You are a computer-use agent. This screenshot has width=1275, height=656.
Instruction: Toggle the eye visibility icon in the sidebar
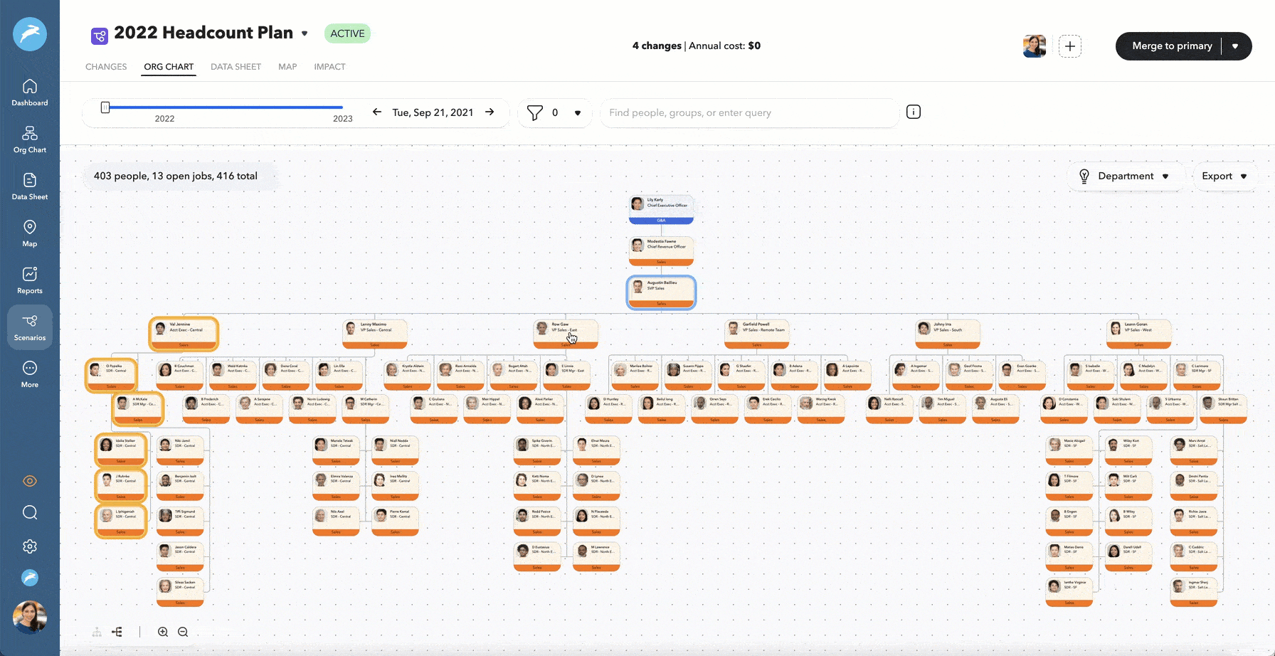coord(29,481)
